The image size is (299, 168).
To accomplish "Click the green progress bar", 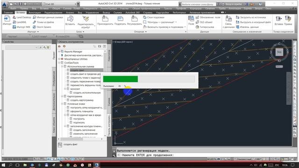I will (x=121, y=79).
